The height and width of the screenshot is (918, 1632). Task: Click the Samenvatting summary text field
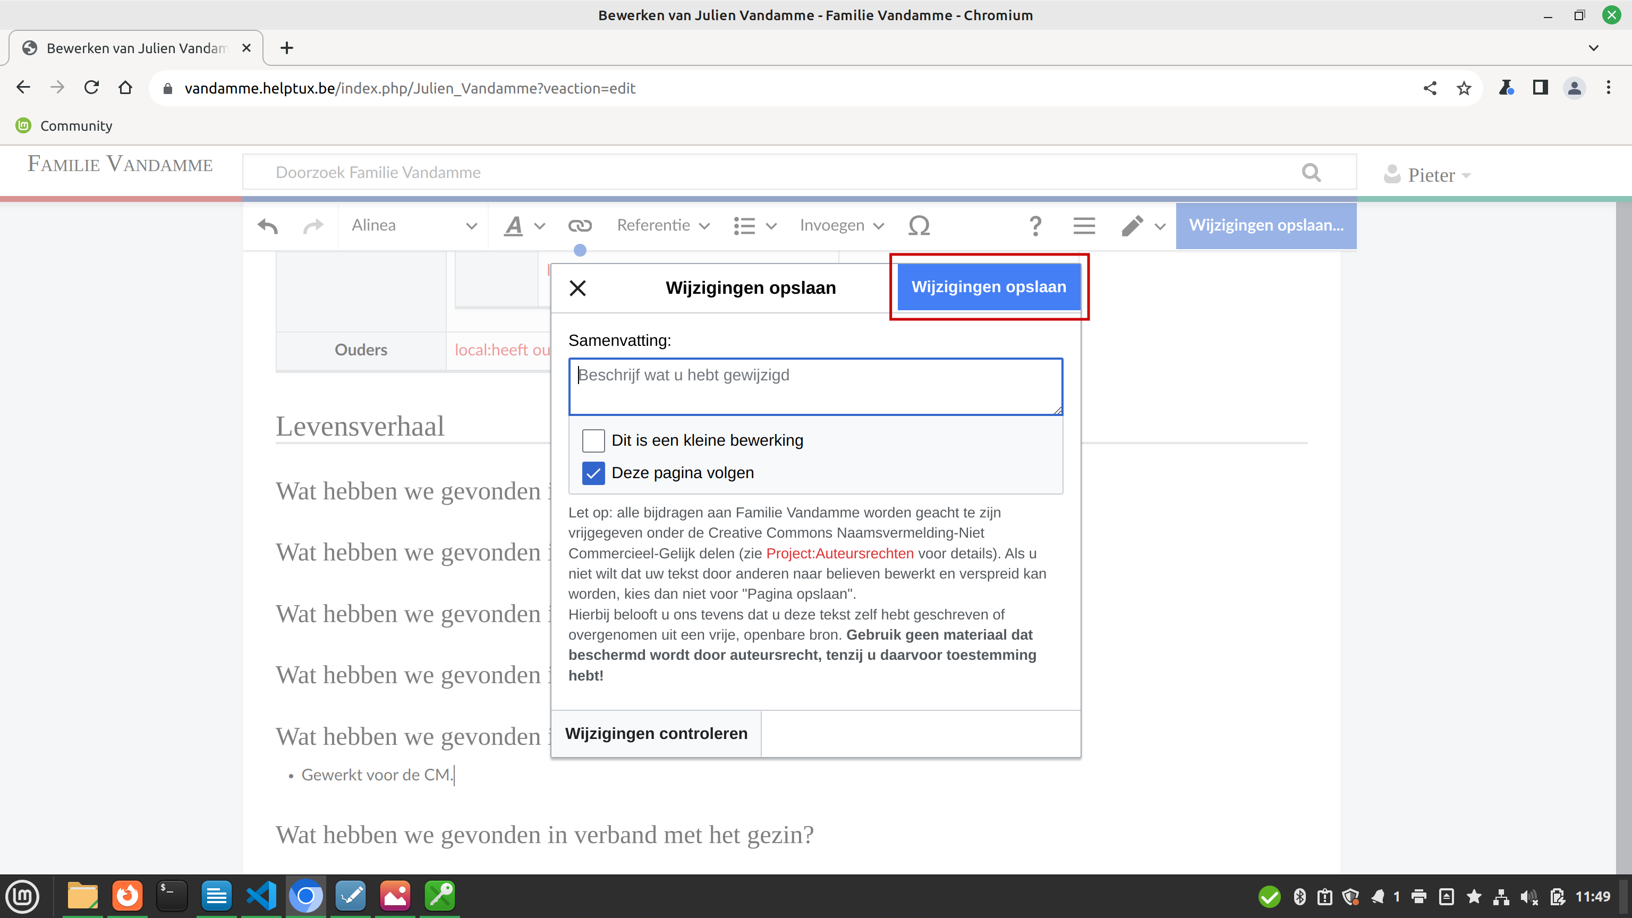coord(815,386)
